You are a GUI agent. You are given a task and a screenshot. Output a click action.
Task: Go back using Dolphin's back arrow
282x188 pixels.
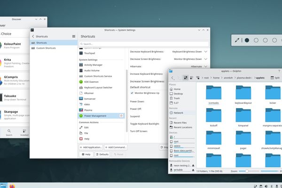tap(172, 78)
